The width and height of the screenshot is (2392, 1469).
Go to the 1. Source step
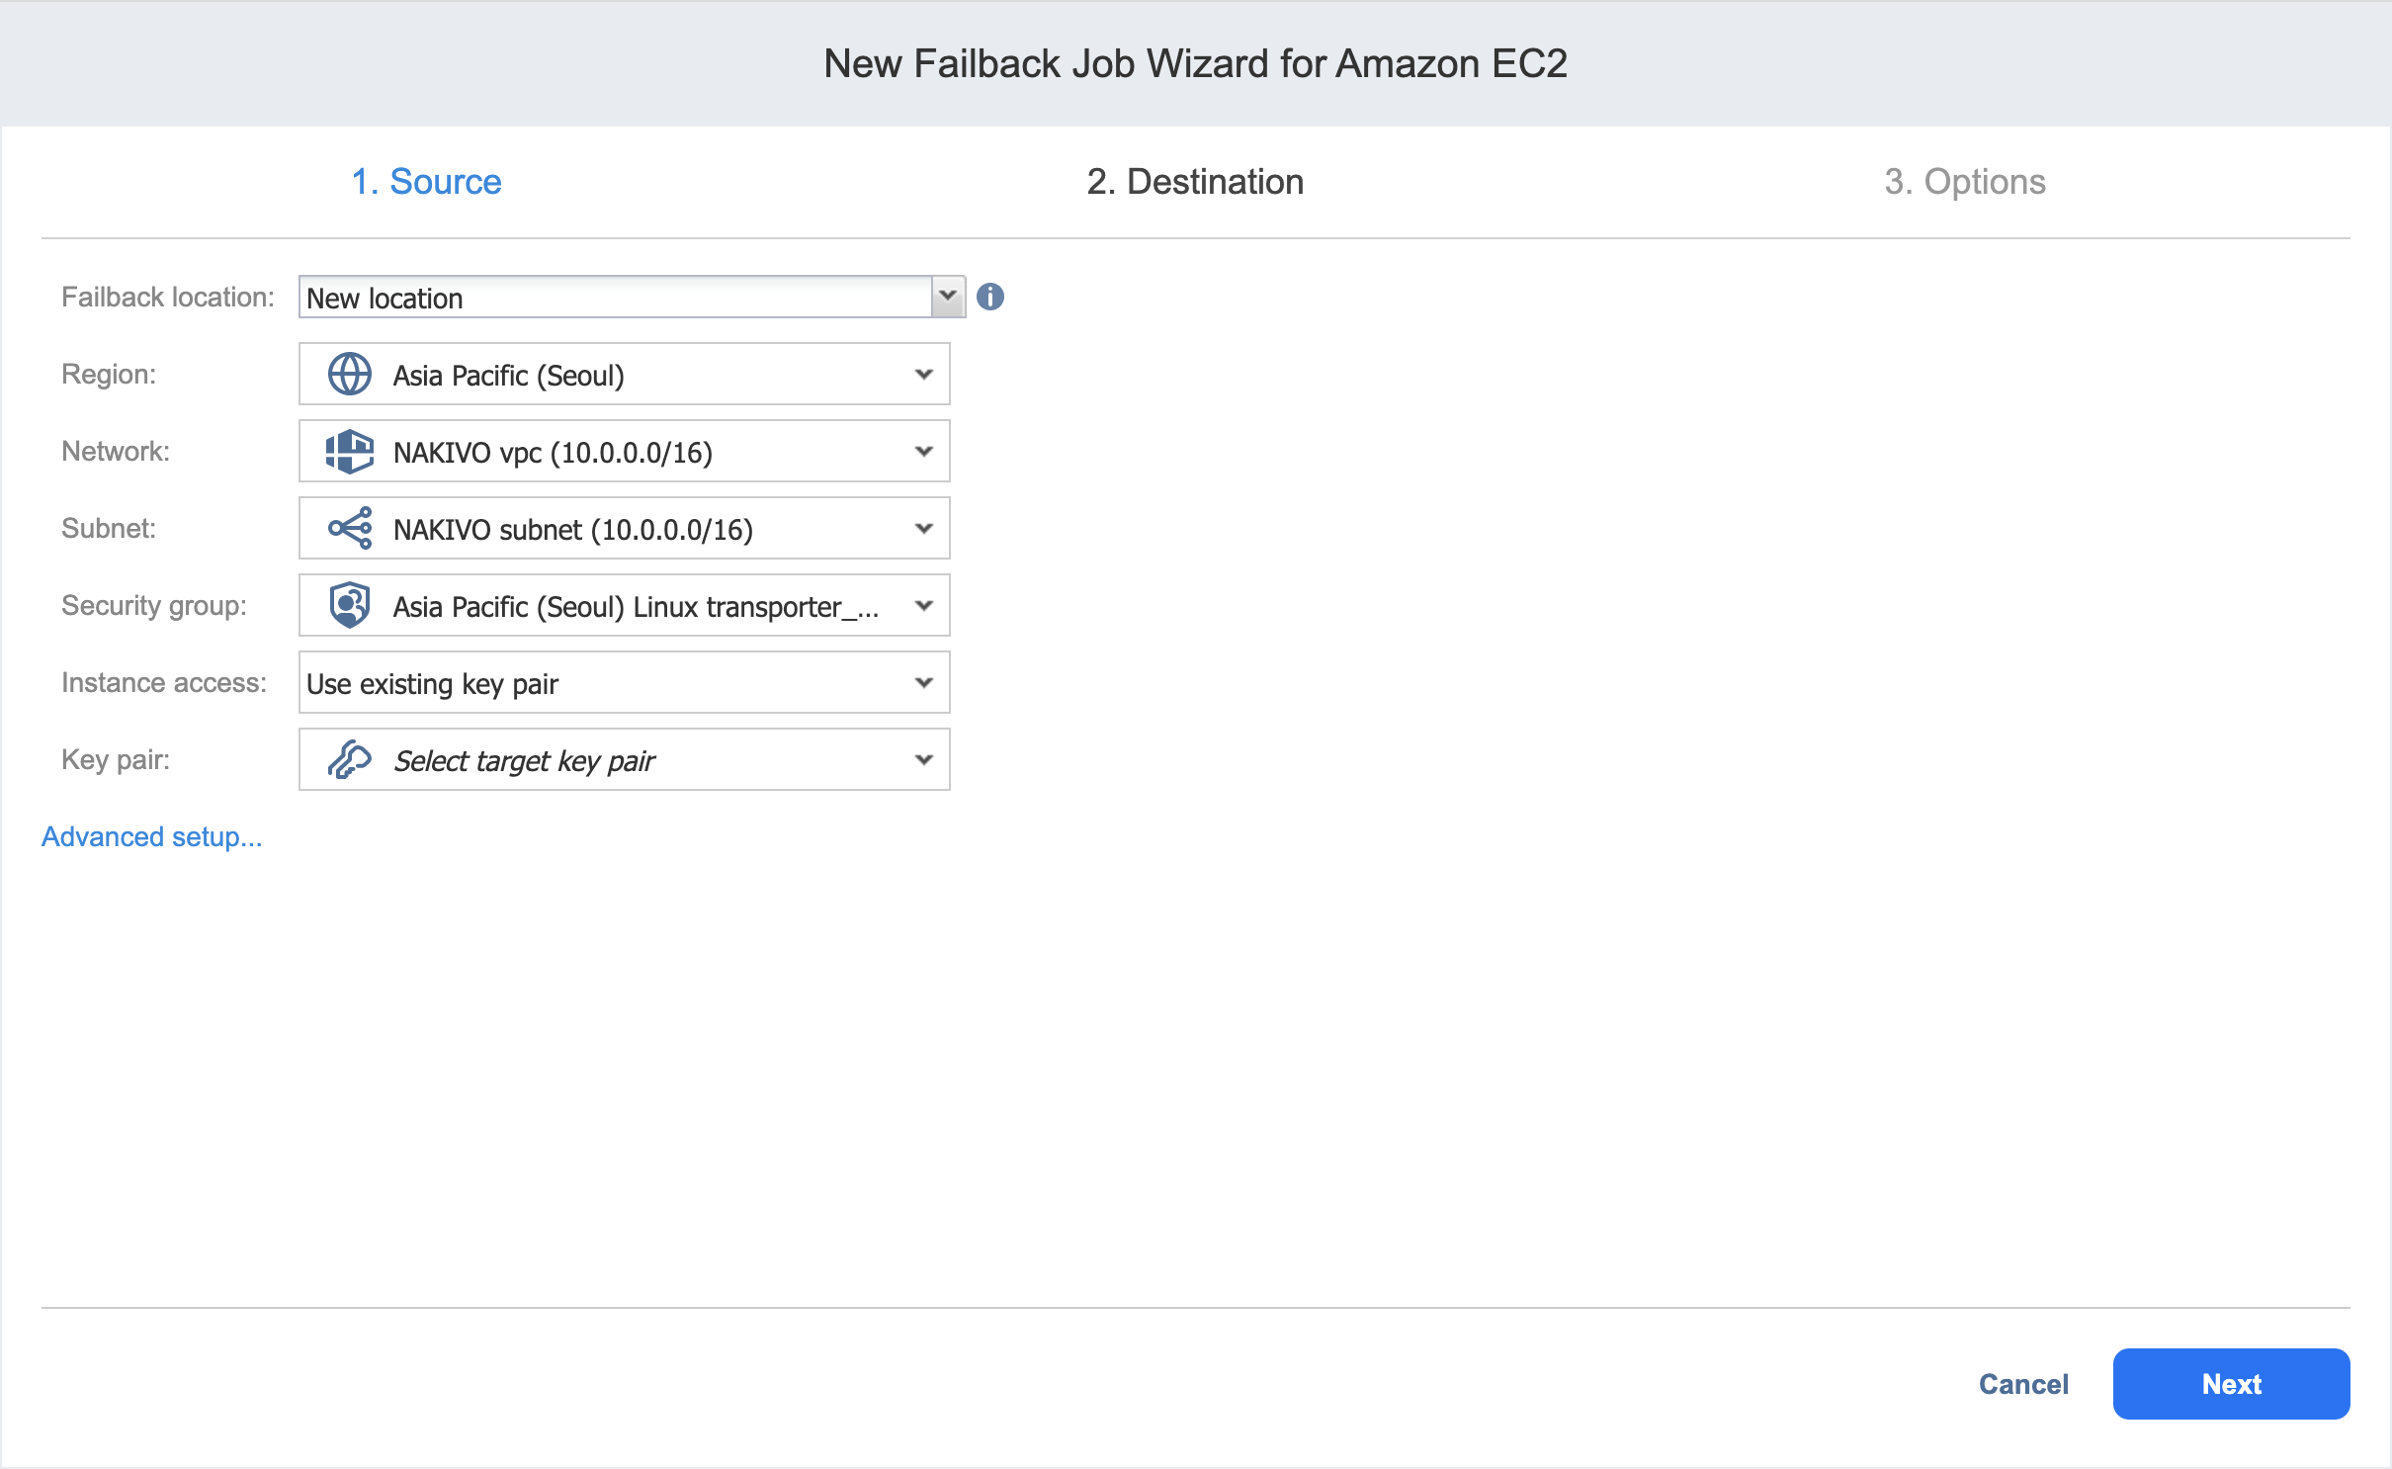[426, 182]
